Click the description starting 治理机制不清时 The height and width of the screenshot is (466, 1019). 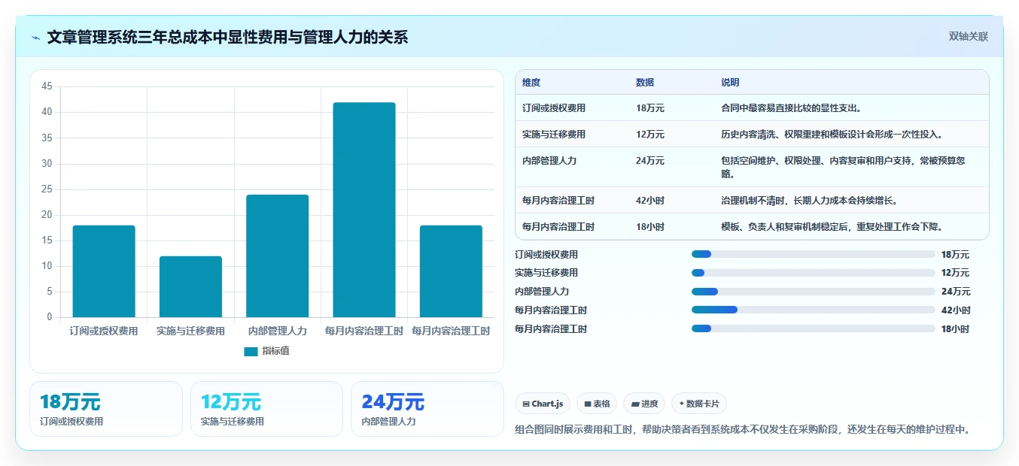(x=809, y=201)
